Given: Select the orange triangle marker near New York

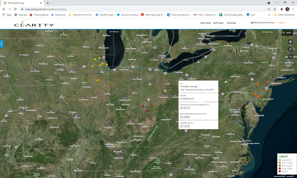Looking at the screenshot, I should click(268, 82).
